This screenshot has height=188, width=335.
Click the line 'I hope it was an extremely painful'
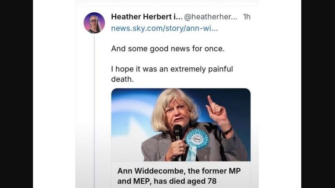[x=172, y=69]
